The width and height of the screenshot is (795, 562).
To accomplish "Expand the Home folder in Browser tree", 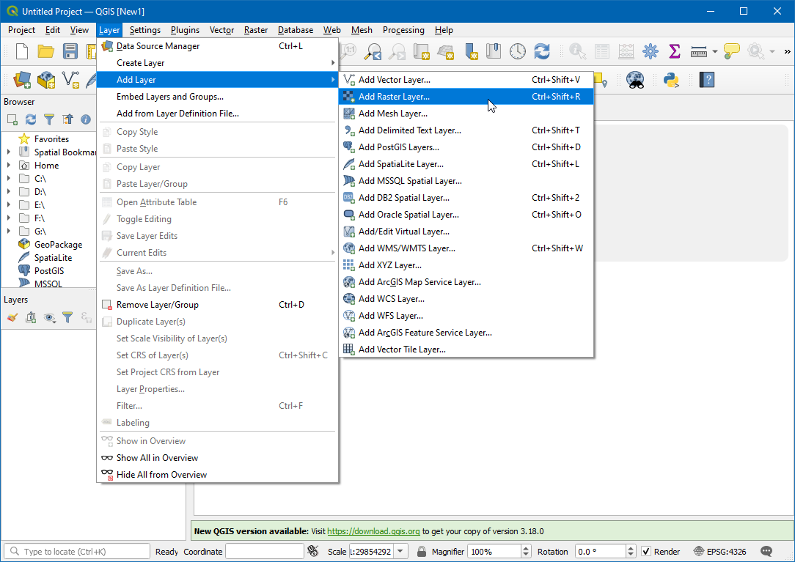I will click(x=9, y=166).
